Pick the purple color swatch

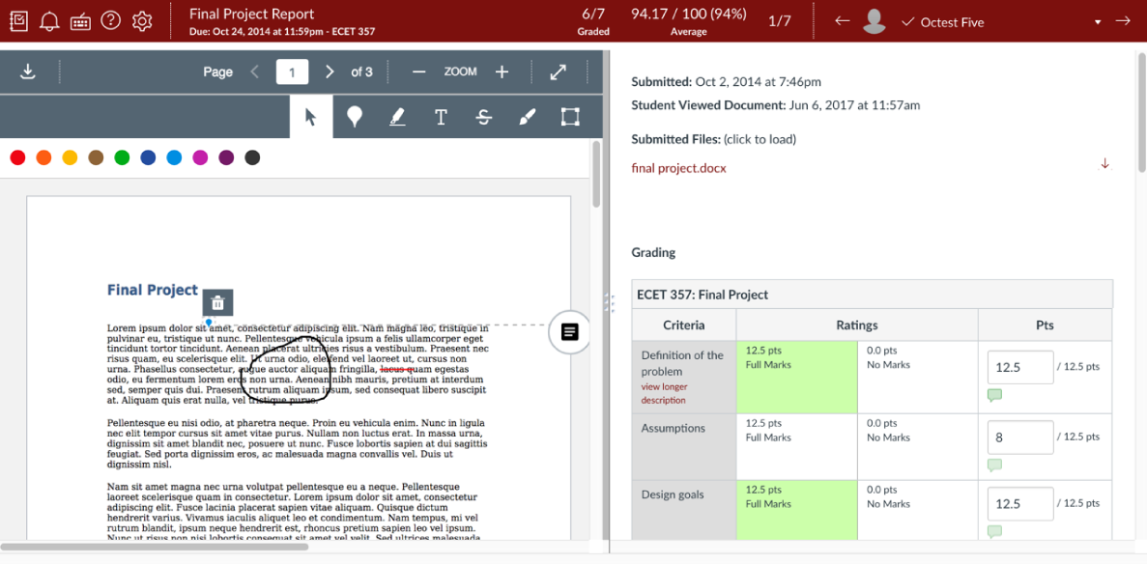click(x=226, y=157)
